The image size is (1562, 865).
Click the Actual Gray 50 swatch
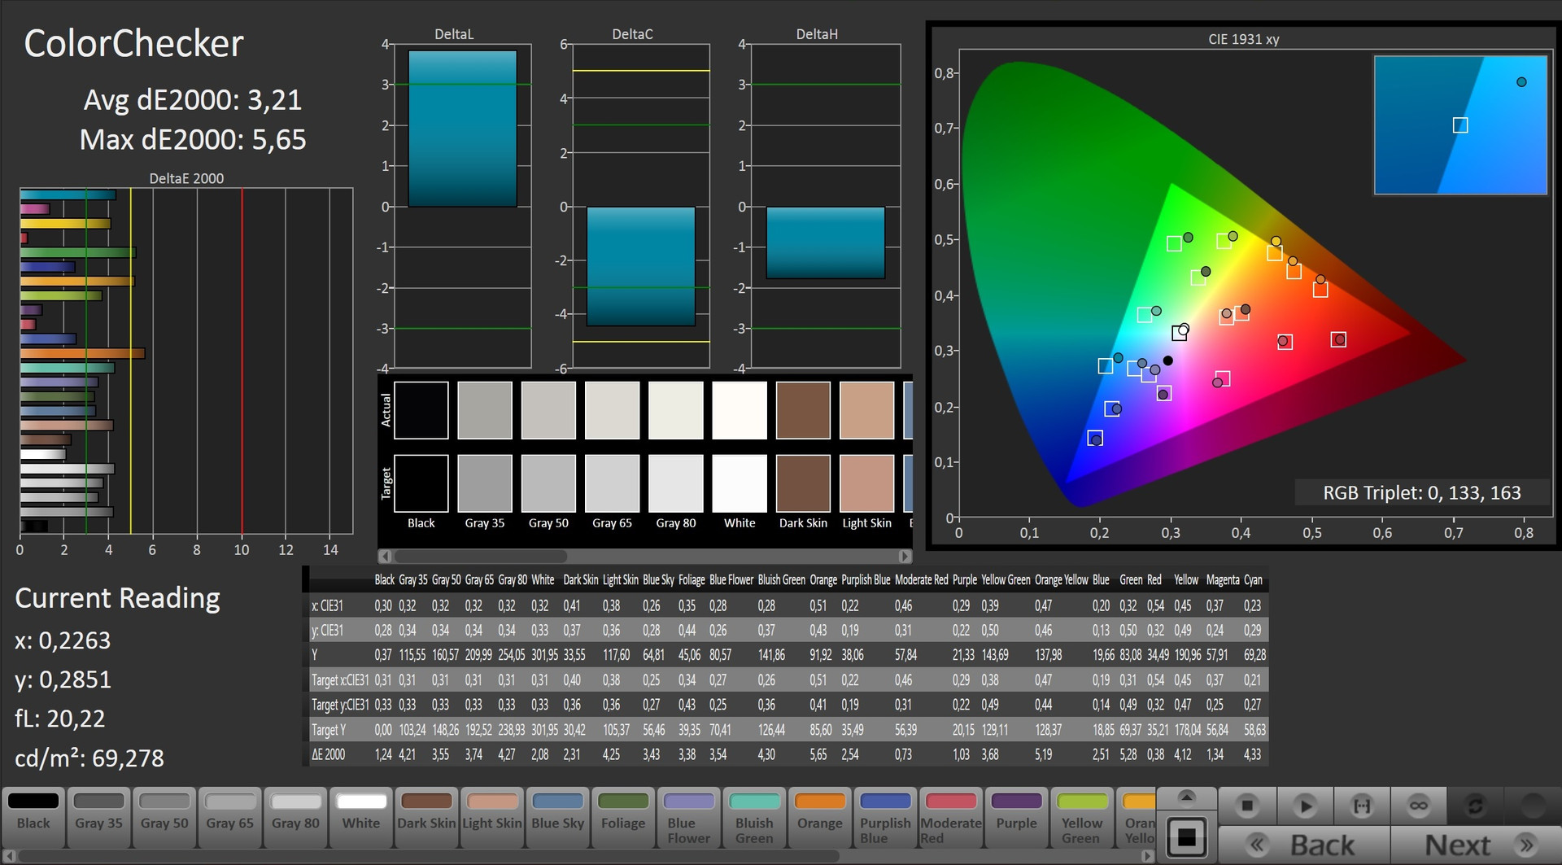pos(548,410)
